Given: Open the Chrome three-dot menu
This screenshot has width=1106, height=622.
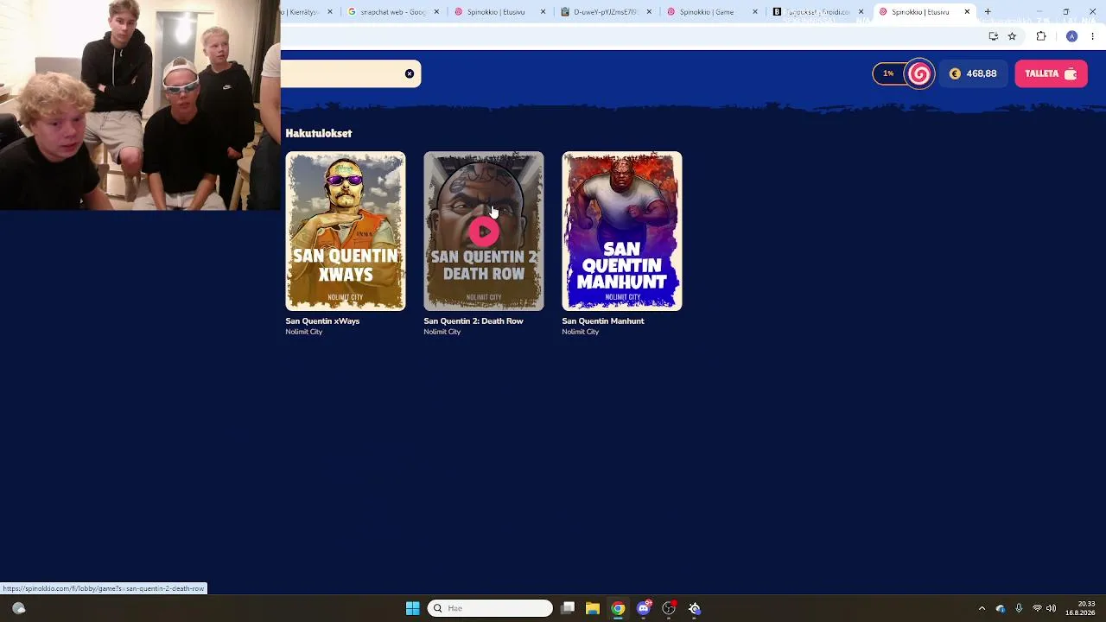Looking at the screenshot, I should click(x=1093, y=36).
